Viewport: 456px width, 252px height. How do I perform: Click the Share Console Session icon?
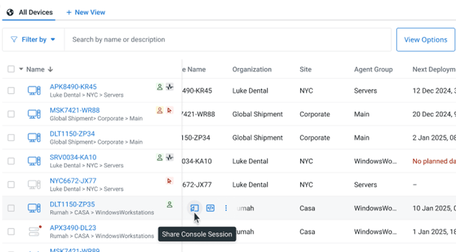[x=194, y=208]
